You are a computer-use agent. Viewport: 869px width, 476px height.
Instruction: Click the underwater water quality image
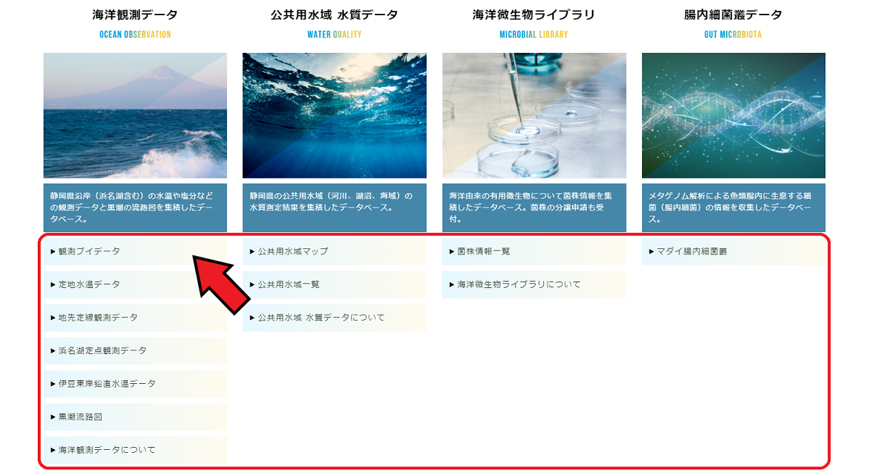334,116
